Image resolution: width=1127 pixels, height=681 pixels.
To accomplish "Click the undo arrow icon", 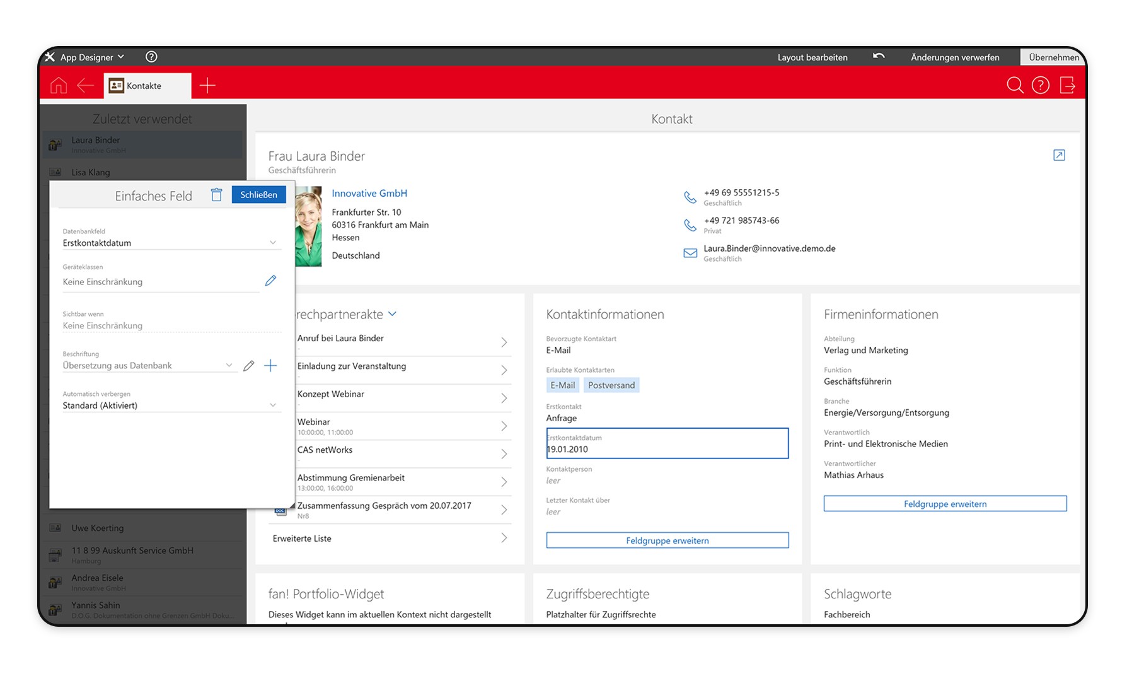I will (879, 57).
